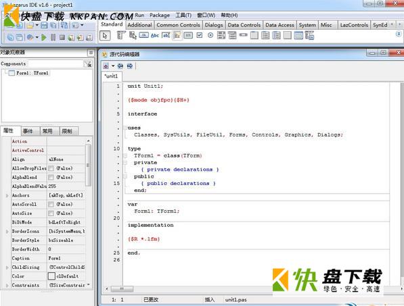The width and height of the screenshot is (404, 306).
Task: Click the green Run program button
Action: [x=44, y=37]
